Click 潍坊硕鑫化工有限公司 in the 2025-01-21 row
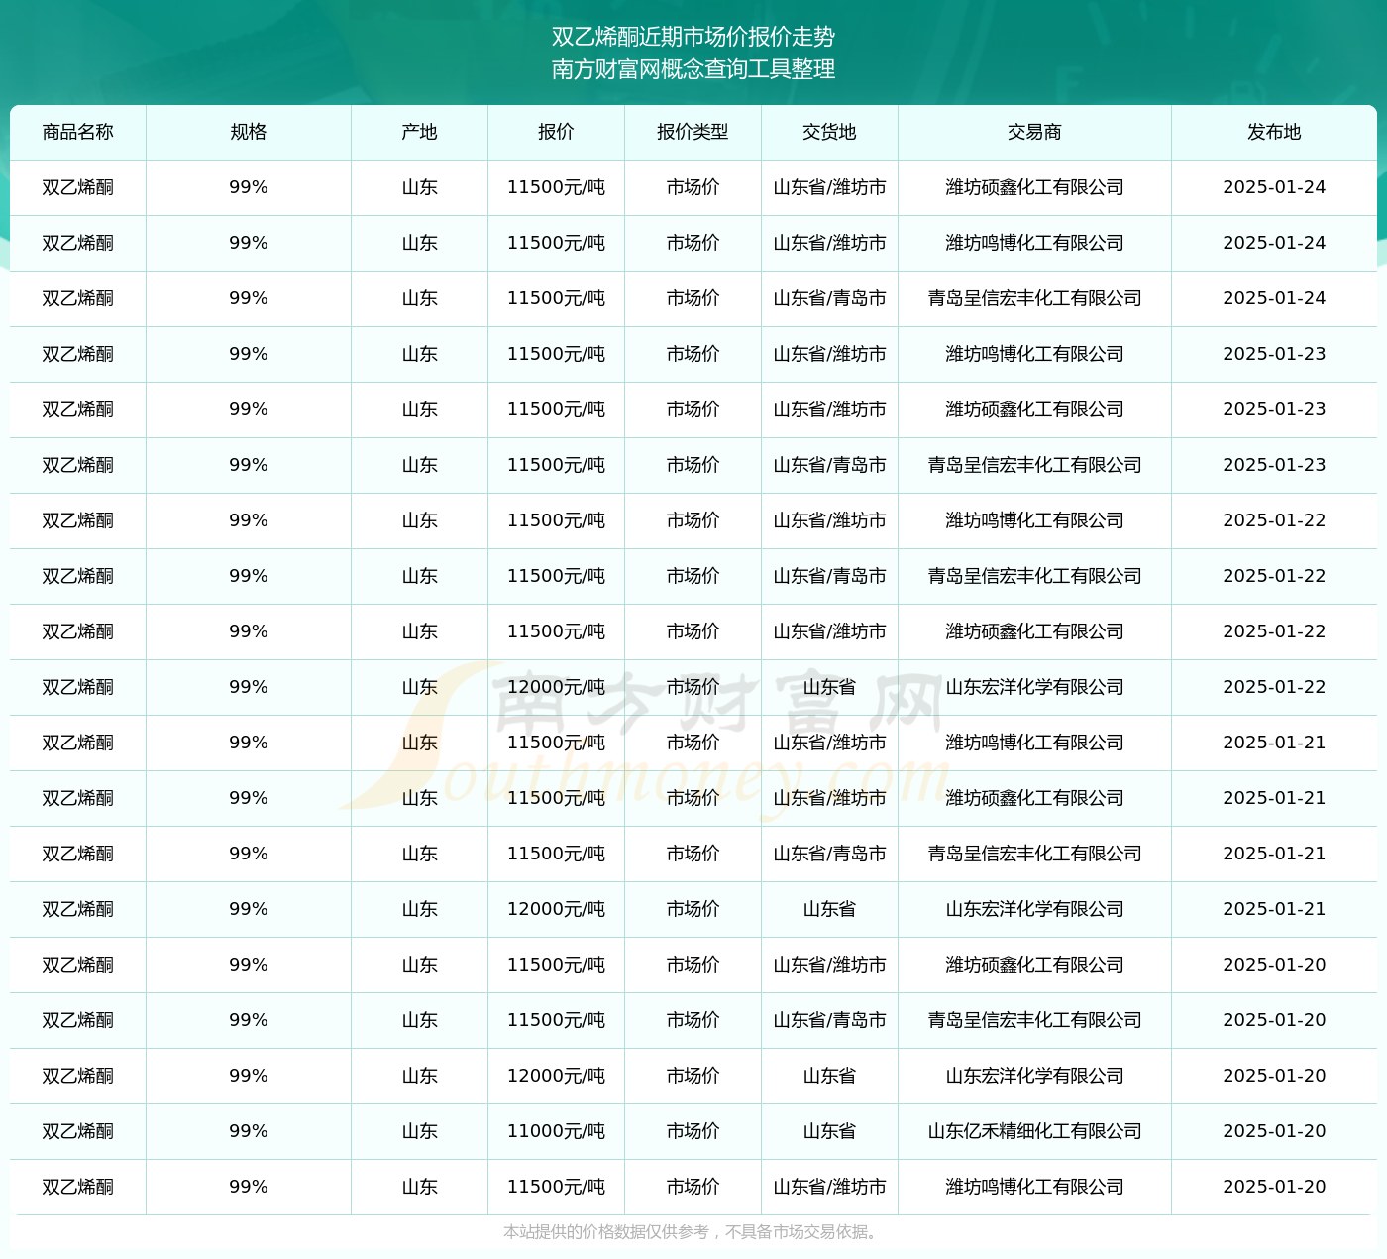This screenshot has height=1259, width=1387. 1035,798
